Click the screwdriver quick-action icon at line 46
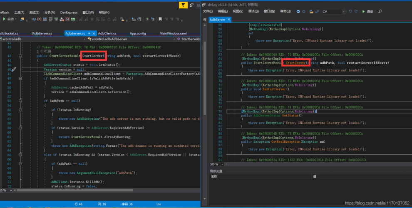The width and height of the screenshot is (412, 208). 14,69
